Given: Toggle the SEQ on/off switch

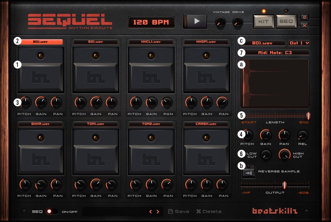Looking at the screenshot, I should [x=52, y=211].
